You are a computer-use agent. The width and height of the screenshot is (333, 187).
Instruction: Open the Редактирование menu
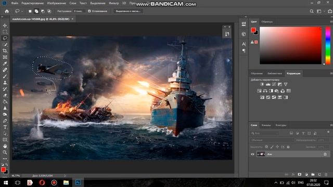(32, 3)
